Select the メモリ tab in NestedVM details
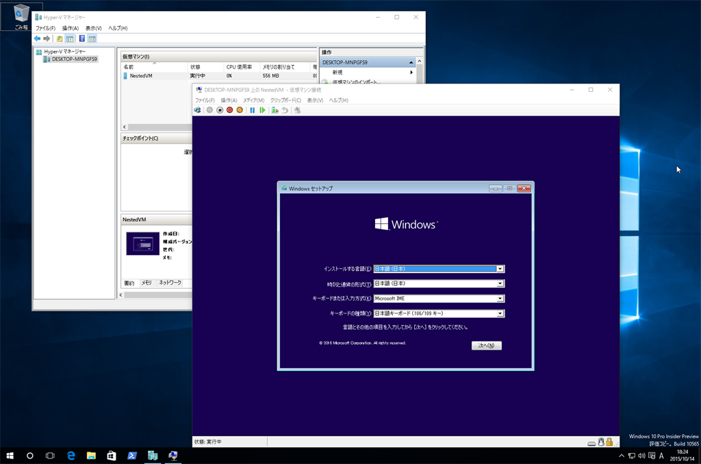 146,283
